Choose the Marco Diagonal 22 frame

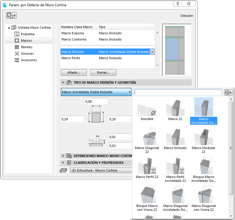147,140
